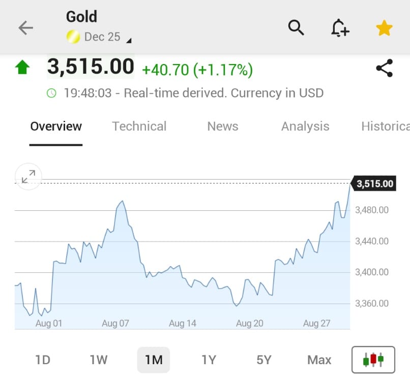Set chart range to 1D

tap(43, 360)
